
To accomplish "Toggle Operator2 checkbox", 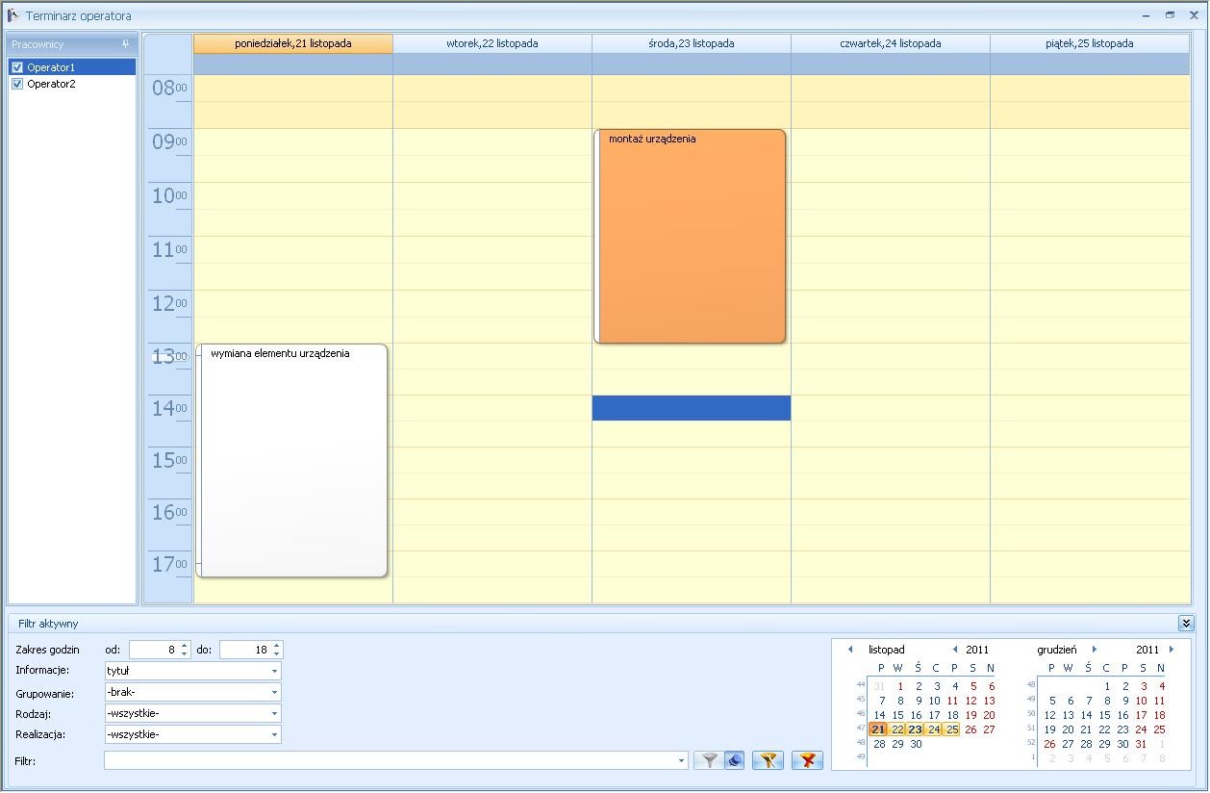I will 16,84.
